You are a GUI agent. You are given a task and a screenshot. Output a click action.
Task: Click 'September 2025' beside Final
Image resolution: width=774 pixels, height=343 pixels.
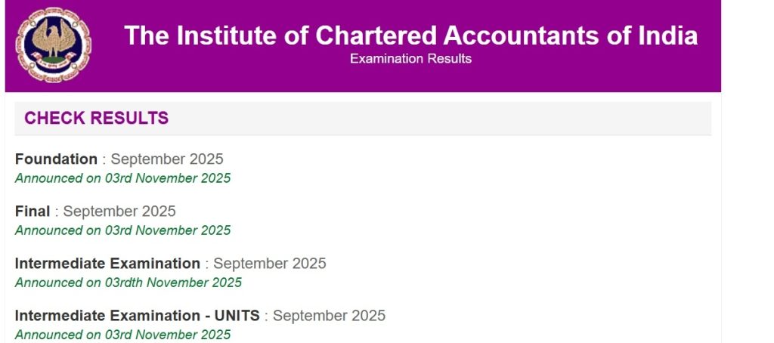pos(119,212)
